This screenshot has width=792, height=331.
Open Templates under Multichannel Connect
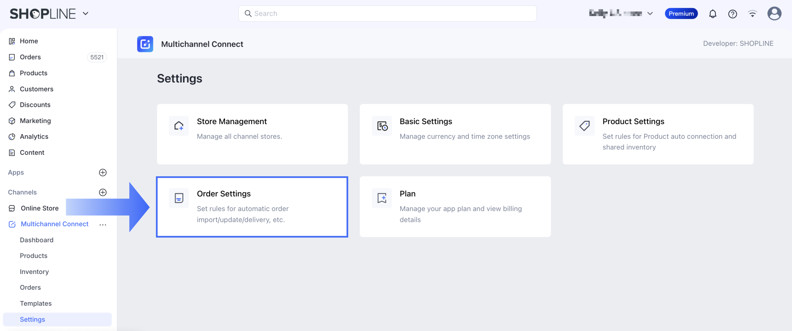point(36,303)
